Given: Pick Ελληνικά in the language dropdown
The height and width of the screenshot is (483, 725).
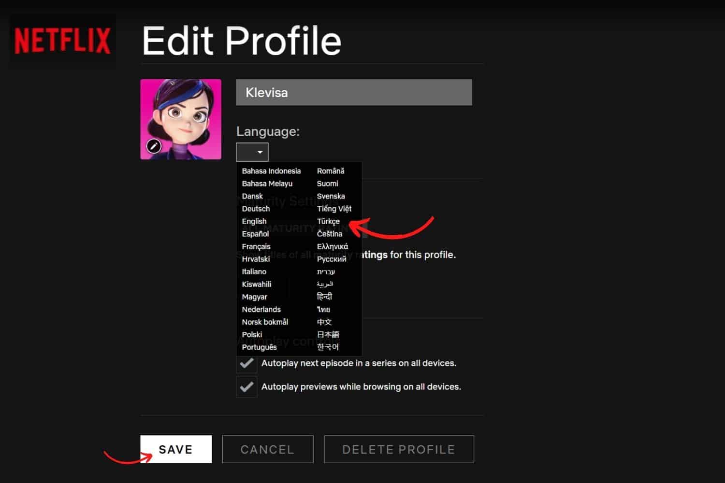Looking at the screenshot, I should point(332,246).
